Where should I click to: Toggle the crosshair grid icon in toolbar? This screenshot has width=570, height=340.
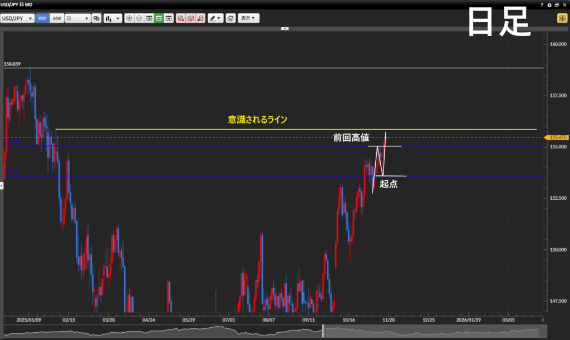149,18
